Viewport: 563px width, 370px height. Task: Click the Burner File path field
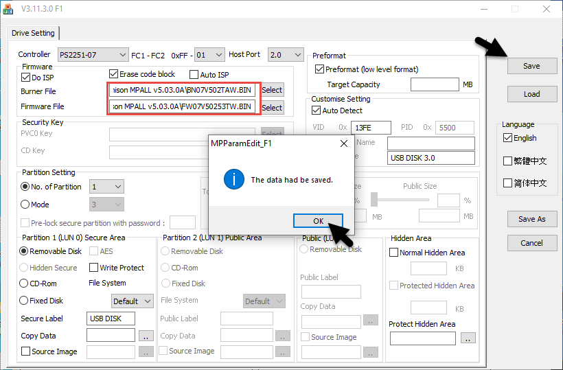tap(183, 90)
